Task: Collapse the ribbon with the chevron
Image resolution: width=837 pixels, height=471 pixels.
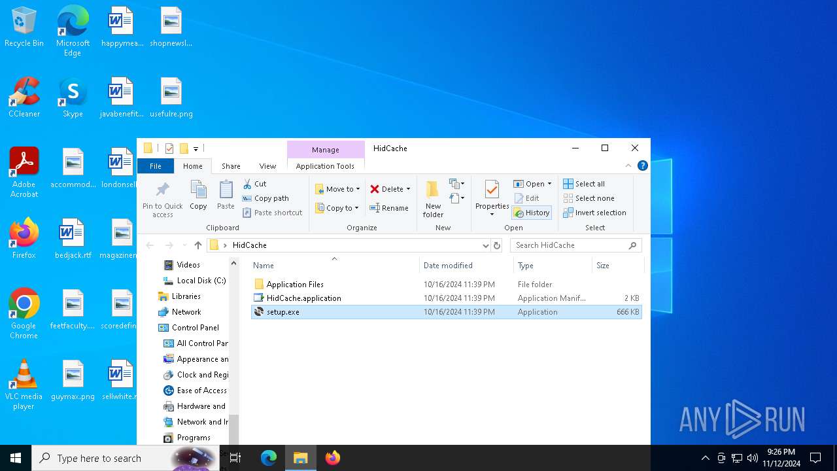Action: tap(628, 166)
